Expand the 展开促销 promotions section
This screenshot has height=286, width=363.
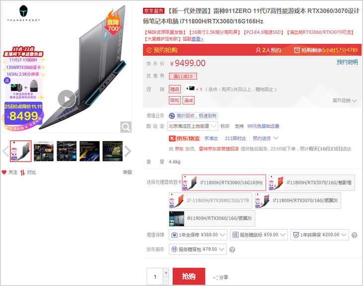(345, 101)
